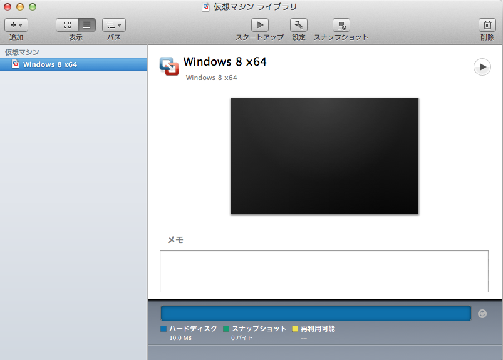This screenshot has height=360, width=503.
Task: Click the VM file icon in sidebar row
Action: 15,64
